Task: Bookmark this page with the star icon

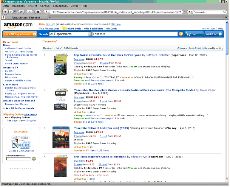Action: (x=177, y=12)
